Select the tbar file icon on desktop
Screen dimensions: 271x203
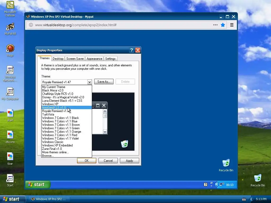pyautogui.click(x=10, y=159)
